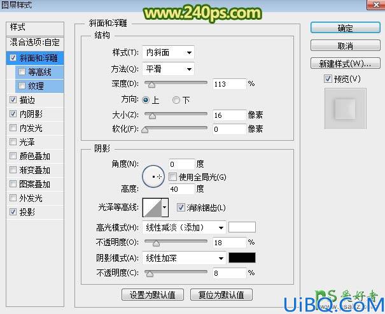385x314 pixels.
Task: Select 混合选项:自定 item
Action: (35, 43)
